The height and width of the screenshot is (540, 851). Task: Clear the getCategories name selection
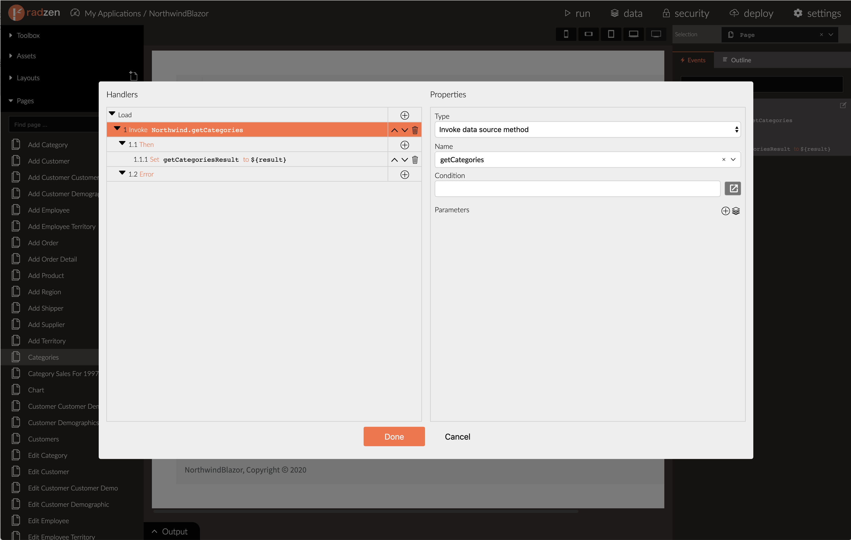[x=723, y=160]
